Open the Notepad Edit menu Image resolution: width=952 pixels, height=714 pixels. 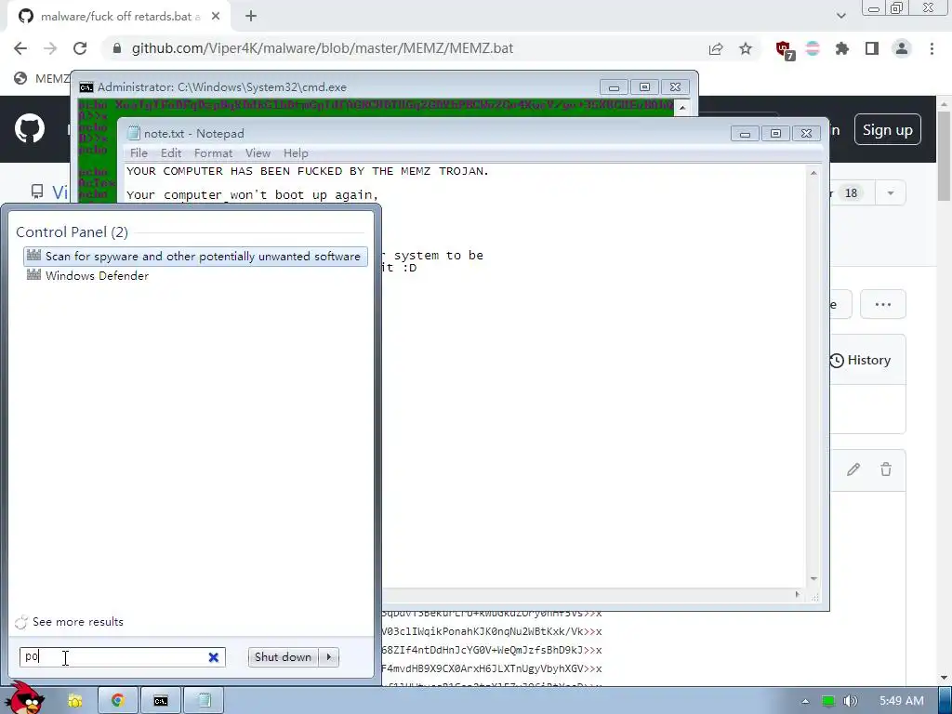click(171, 153)
